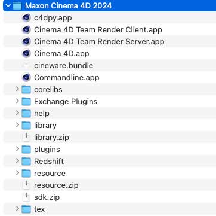Click the Cinema 4D.app icon

tap(26, 54)
